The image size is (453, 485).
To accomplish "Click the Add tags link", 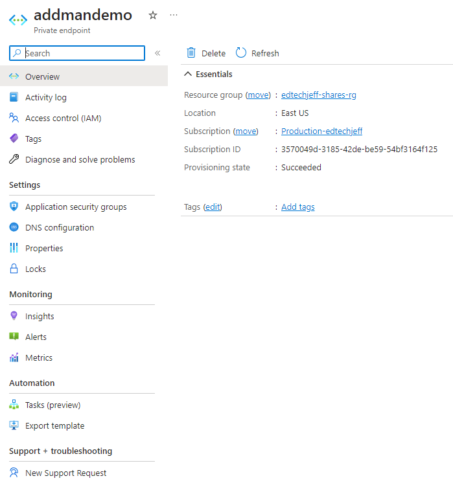I will [297, 207].
